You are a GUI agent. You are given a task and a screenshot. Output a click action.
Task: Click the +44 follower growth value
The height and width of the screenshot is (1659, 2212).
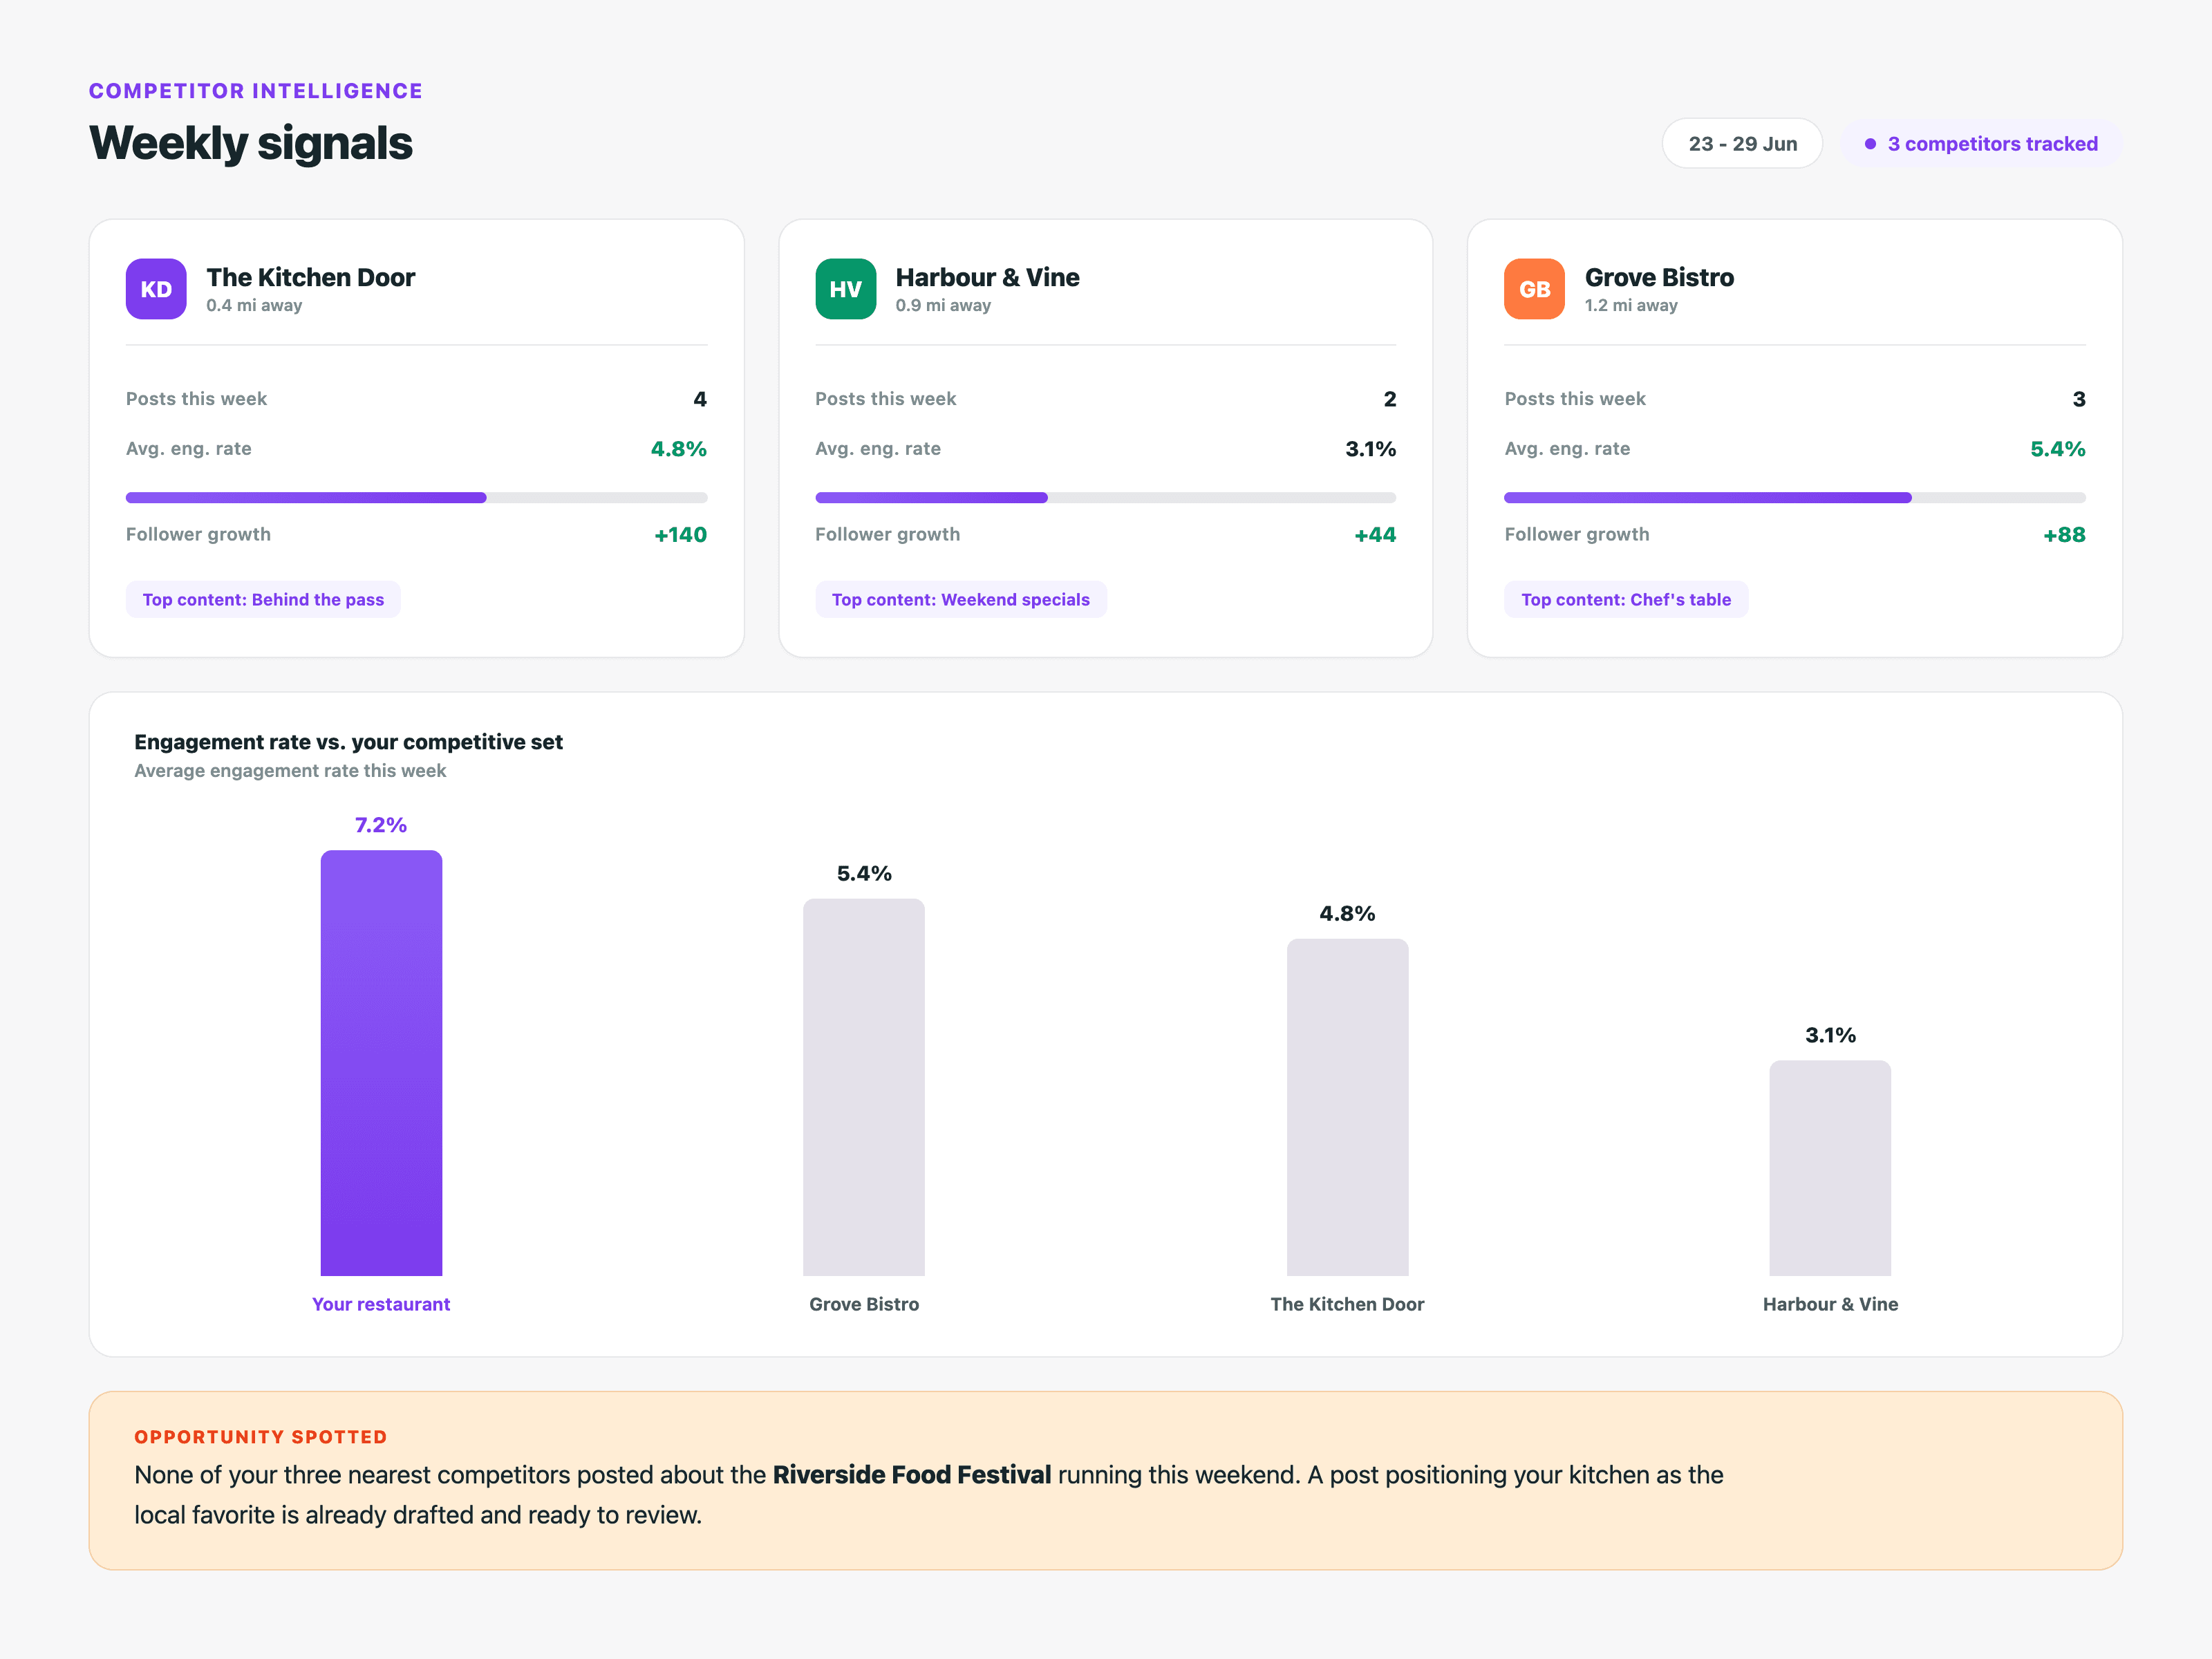(1375, 535)
